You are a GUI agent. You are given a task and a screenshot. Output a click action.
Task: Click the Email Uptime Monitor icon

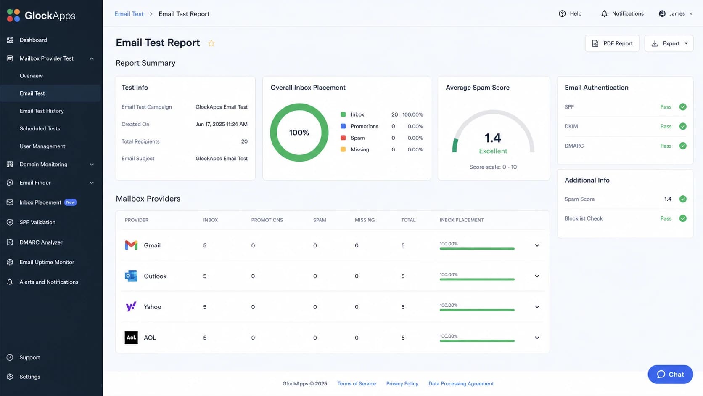coord(10,262)
